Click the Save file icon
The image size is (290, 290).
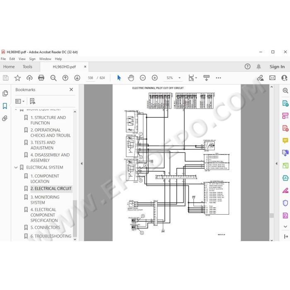tap(5, 78)
